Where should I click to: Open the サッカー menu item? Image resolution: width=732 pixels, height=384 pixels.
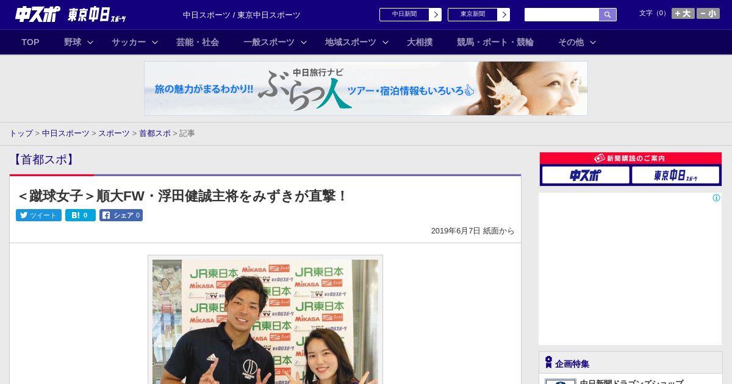(129, 42)
